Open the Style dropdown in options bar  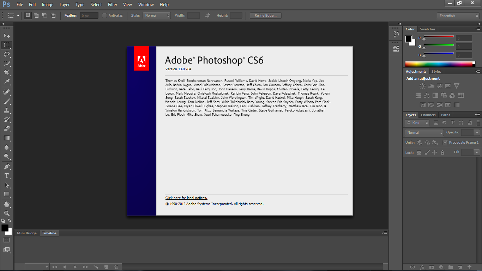[157, 16]
